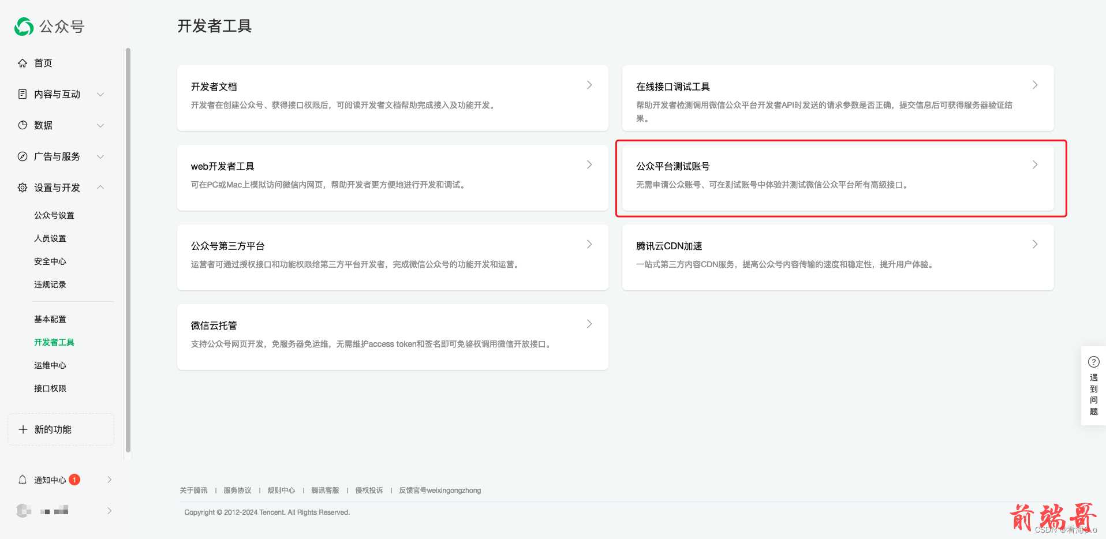Open the 腾讯云CDN加速 card title

click(x=669, y=246)
